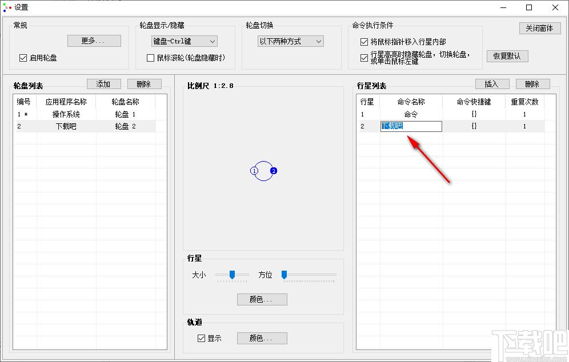This screenshot has width=569, height=362.
Task: Click 添加 button for wheel list
Action: coord(104,84)
